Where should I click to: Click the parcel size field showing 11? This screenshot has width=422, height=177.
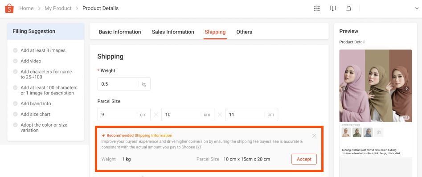pyautogui.click(x=251, y=115)
